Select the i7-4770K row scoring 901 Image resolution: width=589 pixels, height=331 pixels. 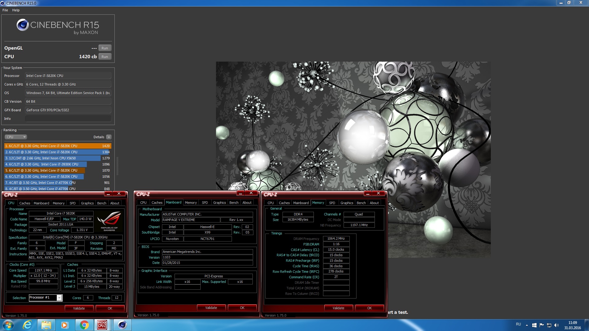[x=58, y=183]
